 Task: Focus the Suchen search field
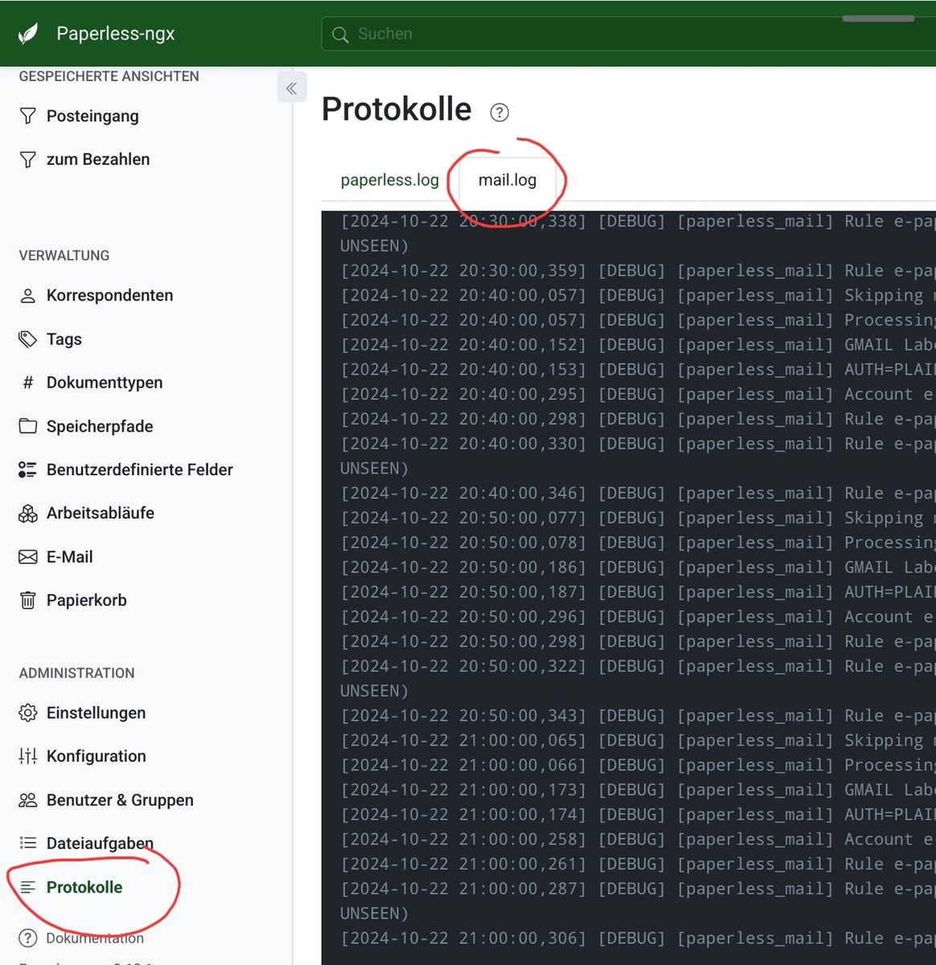point(629,34)
